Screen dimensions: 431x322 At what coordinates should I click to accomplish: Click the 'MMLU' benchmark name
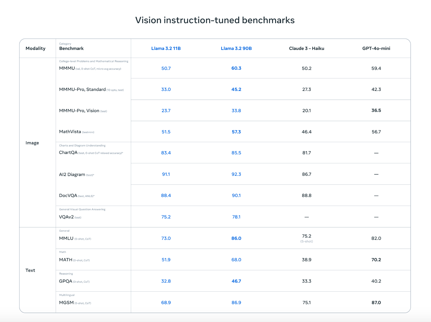coord(66,238)
